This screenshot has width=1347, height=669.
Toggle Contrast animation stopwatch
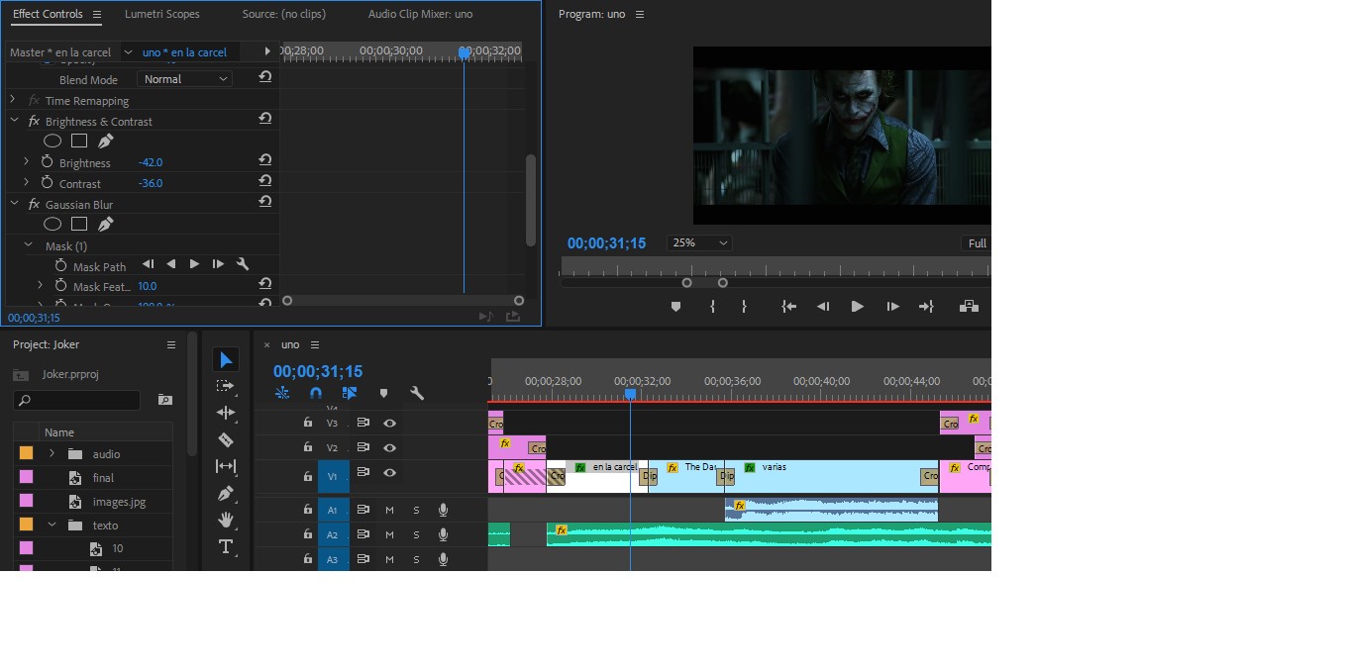[x=47, y=182]
